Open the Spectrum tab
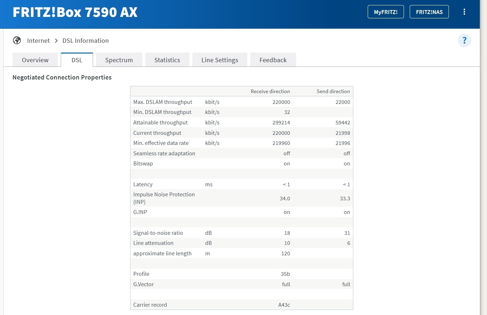The image size is (487, 315). [x=119, y=60]
